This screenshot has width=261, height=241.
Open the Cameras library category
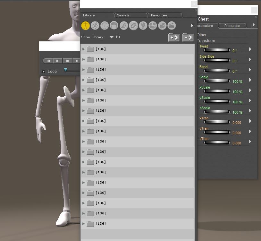153,25
